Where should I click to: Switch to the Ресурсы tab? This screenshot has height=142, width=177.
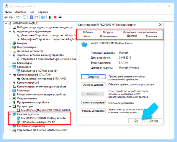(x=108, y=32)
